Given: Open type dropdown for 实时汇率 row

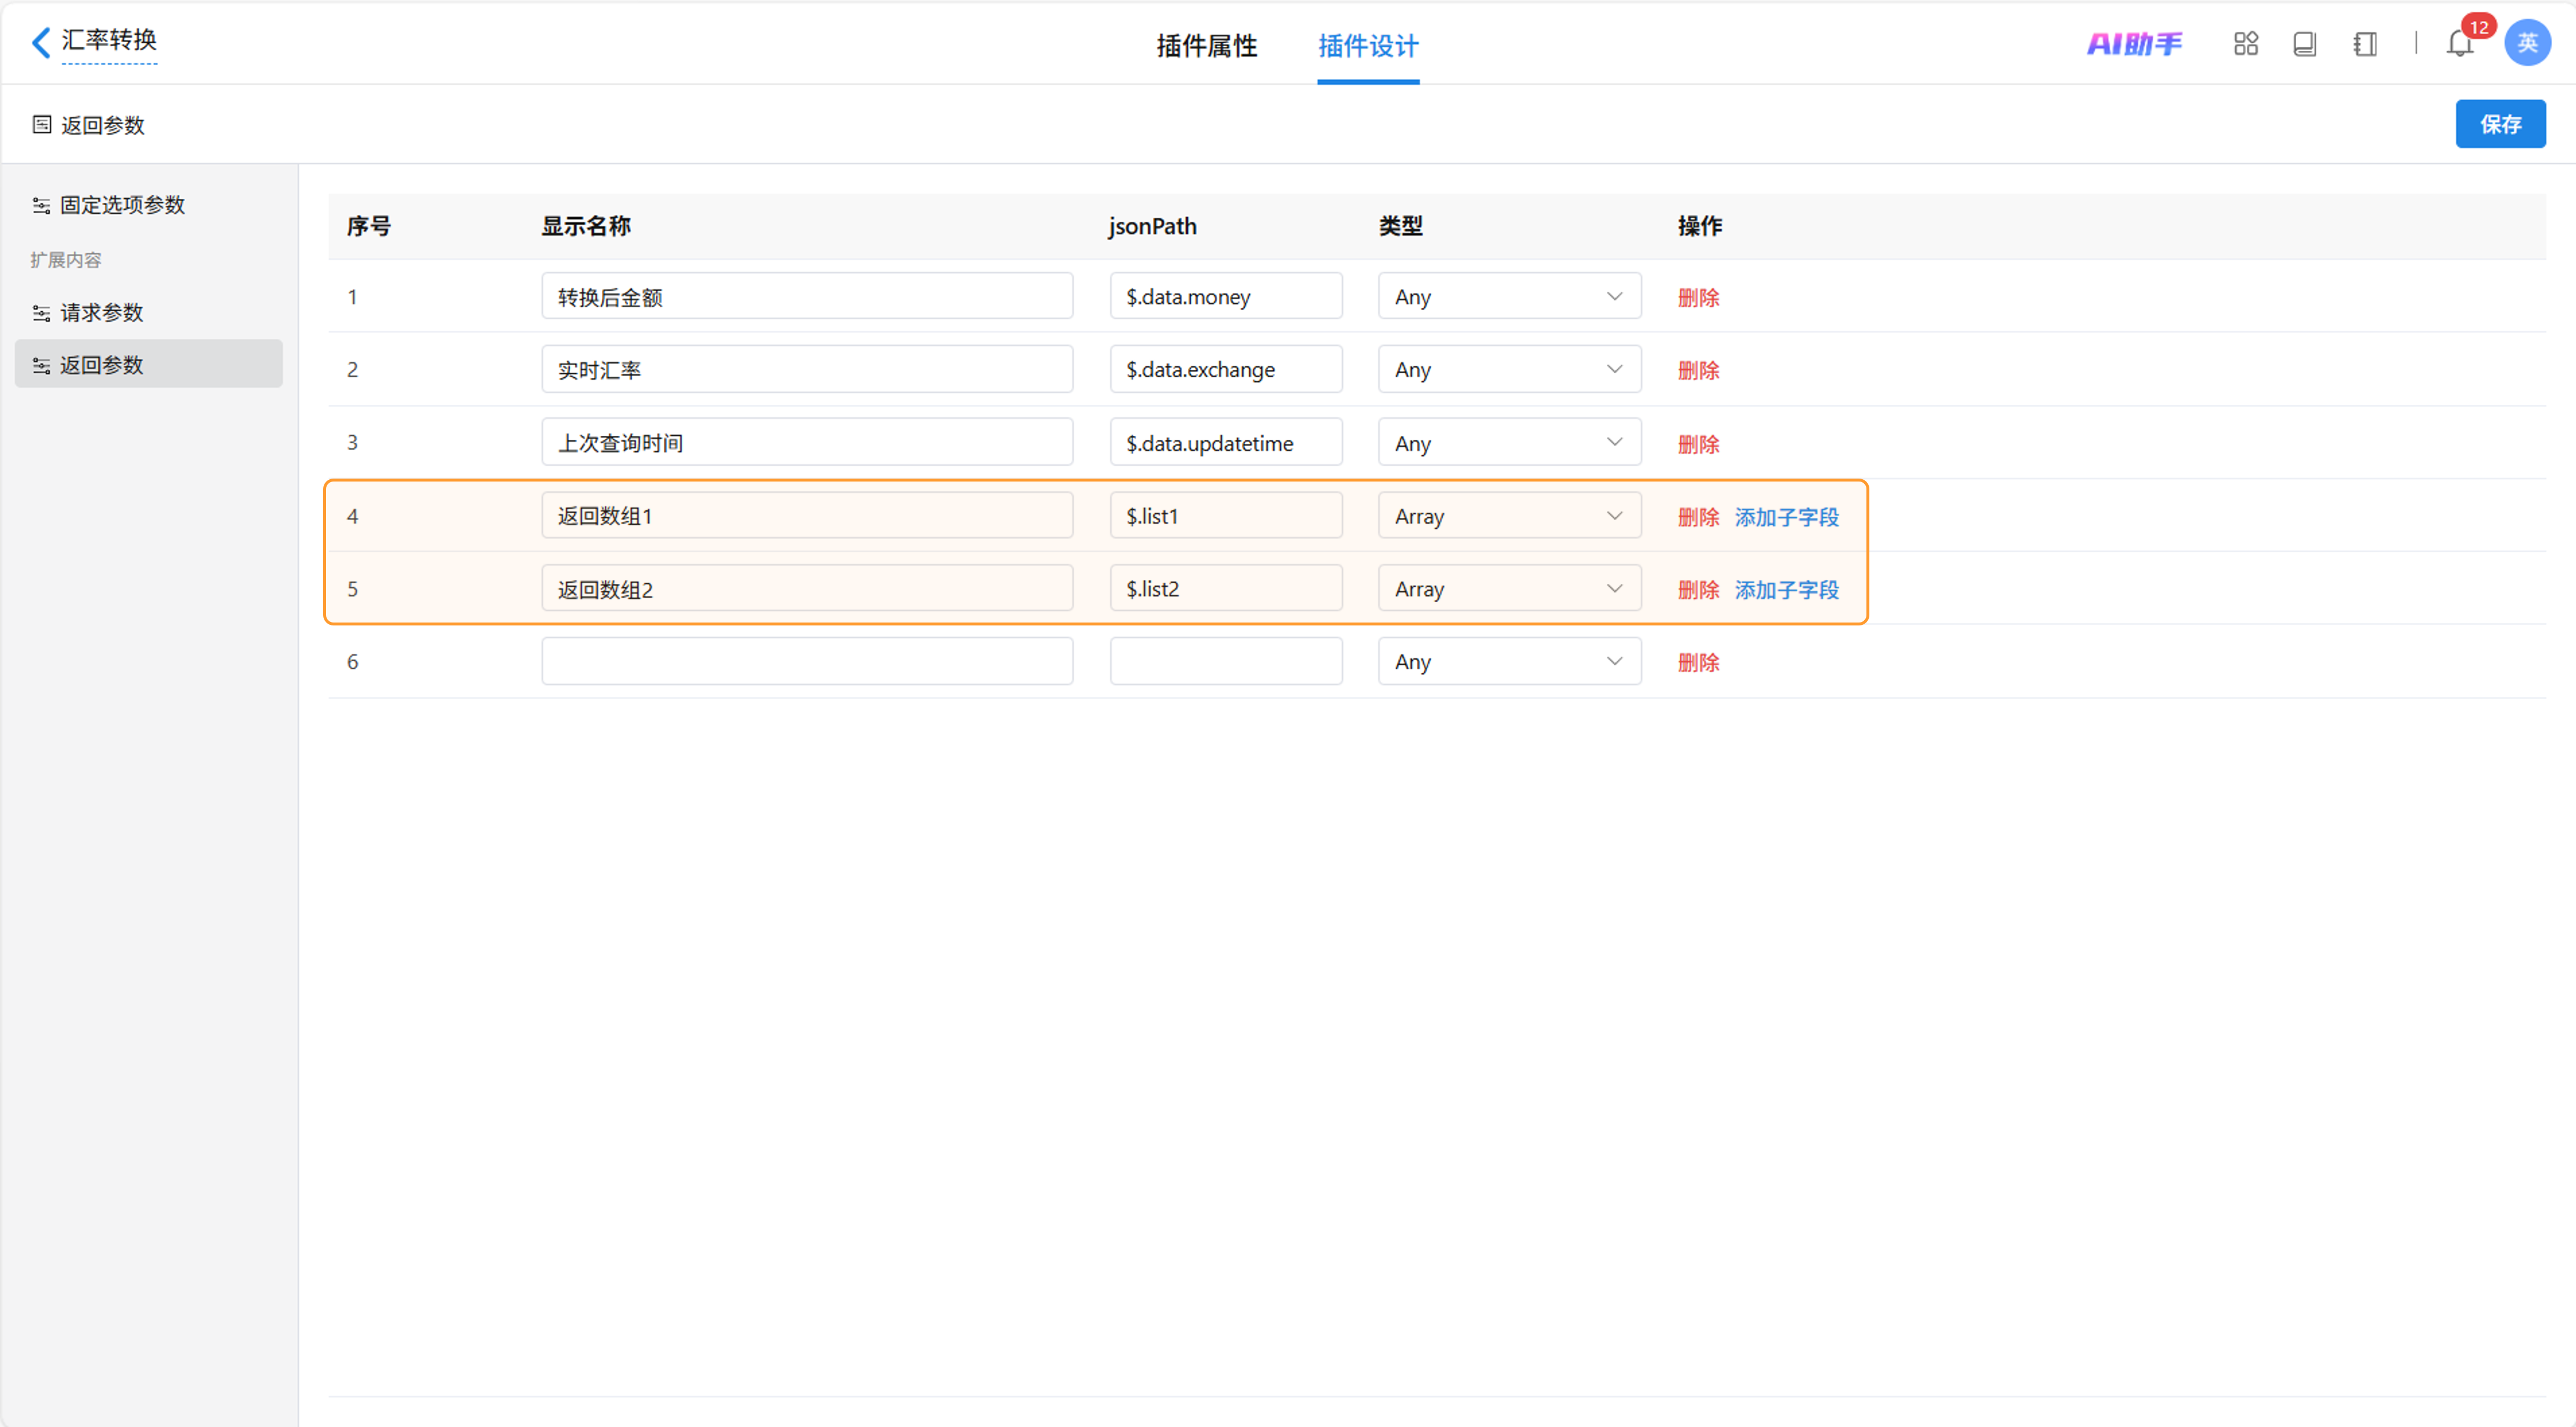Looking at the screenshot, I should 1508,370.
